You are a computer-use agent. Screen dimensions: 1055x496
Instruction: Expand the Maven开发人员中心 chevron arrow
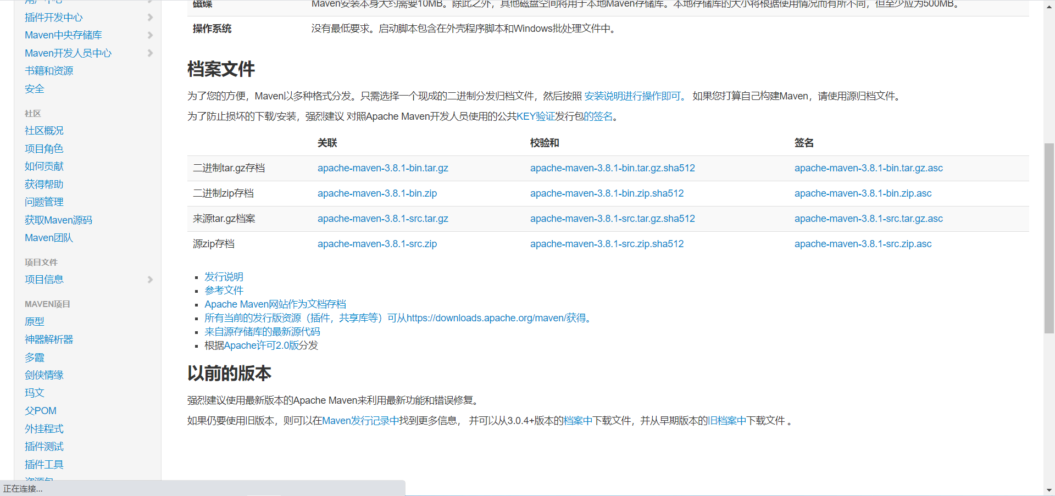pyautogui.click(x=150, y=53)
